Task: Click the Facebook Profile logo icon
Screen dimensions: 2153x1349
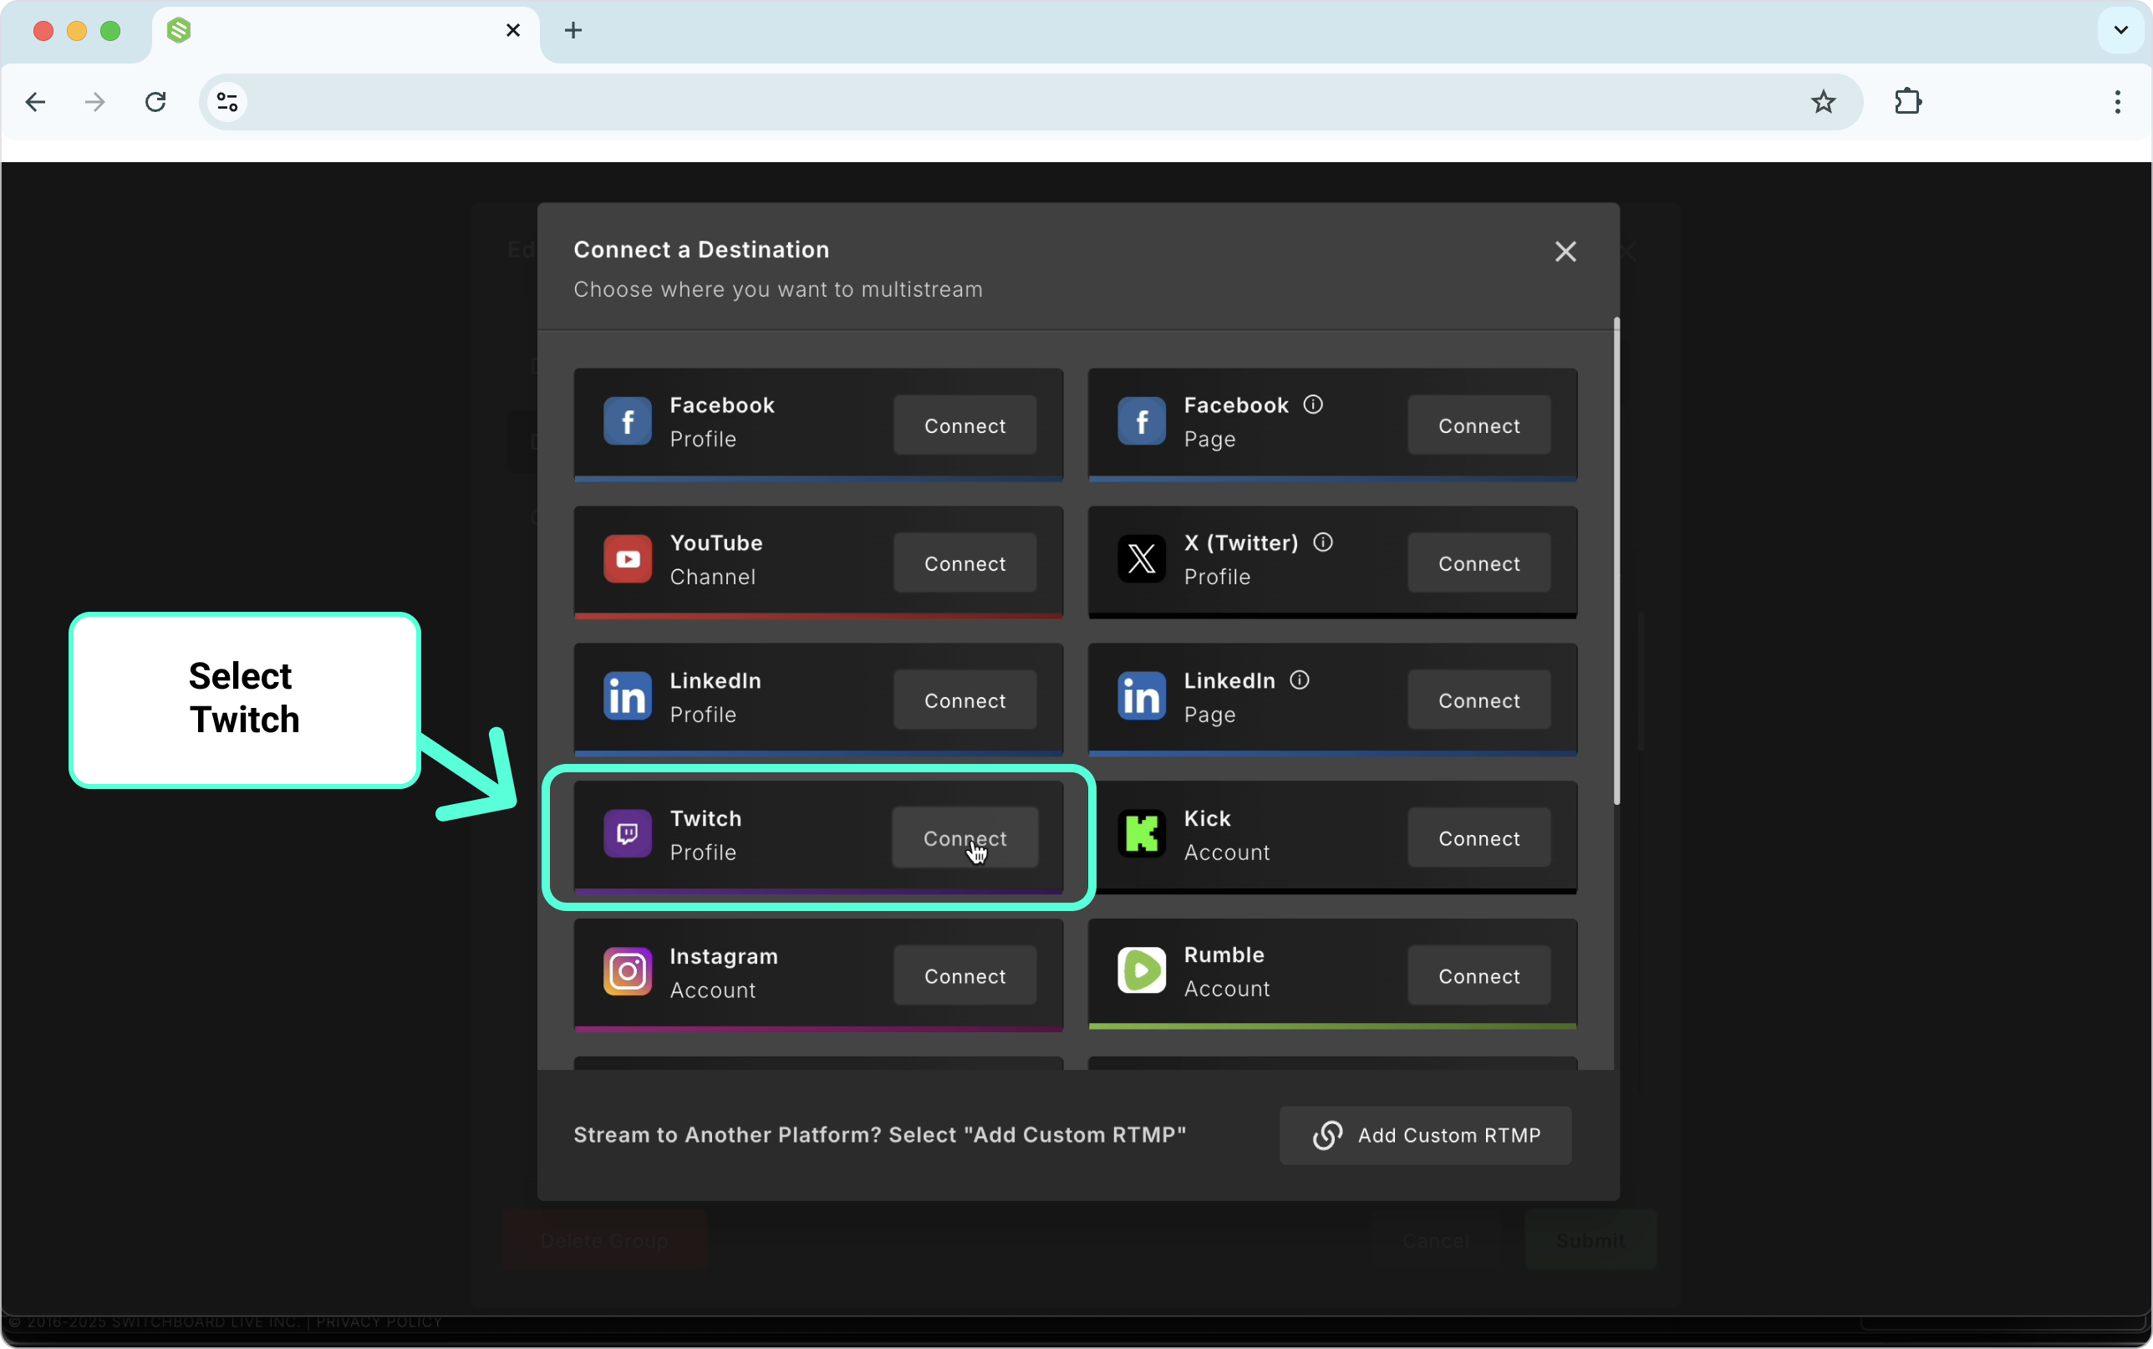Action: click(x=627, y=421)
